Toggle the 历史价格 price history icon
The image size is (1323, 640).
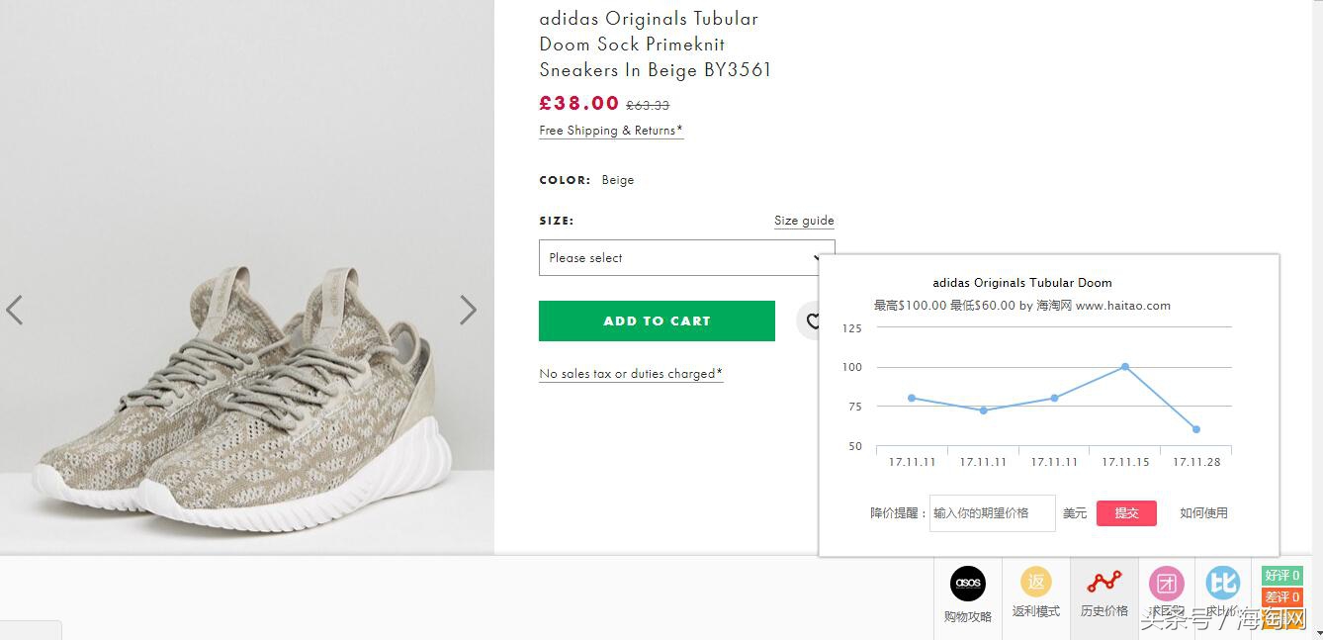(x=1103, y=583)
